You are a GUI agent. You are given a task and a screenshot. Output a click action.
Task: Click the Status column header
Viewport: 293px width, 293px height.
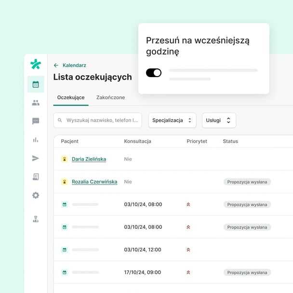click(230, 141)
